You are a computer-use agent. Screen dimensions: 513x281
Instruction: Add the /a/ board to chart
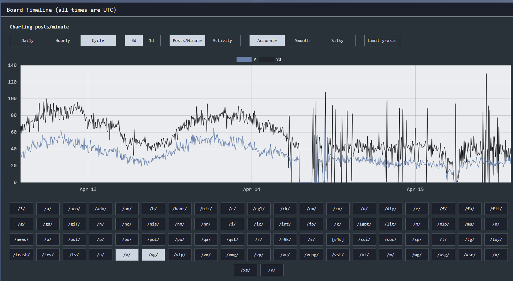pos(48,209)
